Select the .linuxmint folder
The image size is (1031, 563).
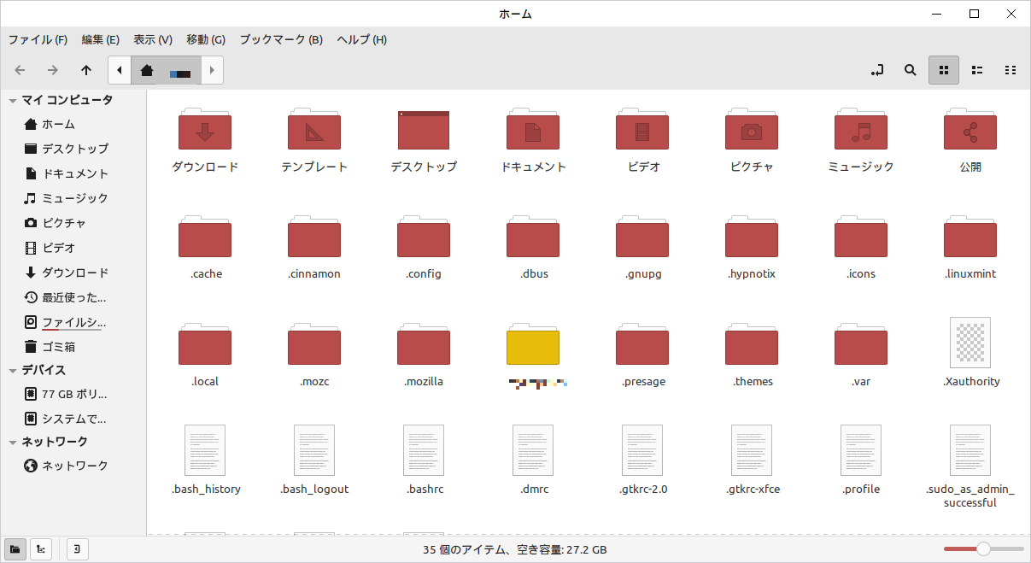click(970, 237)
